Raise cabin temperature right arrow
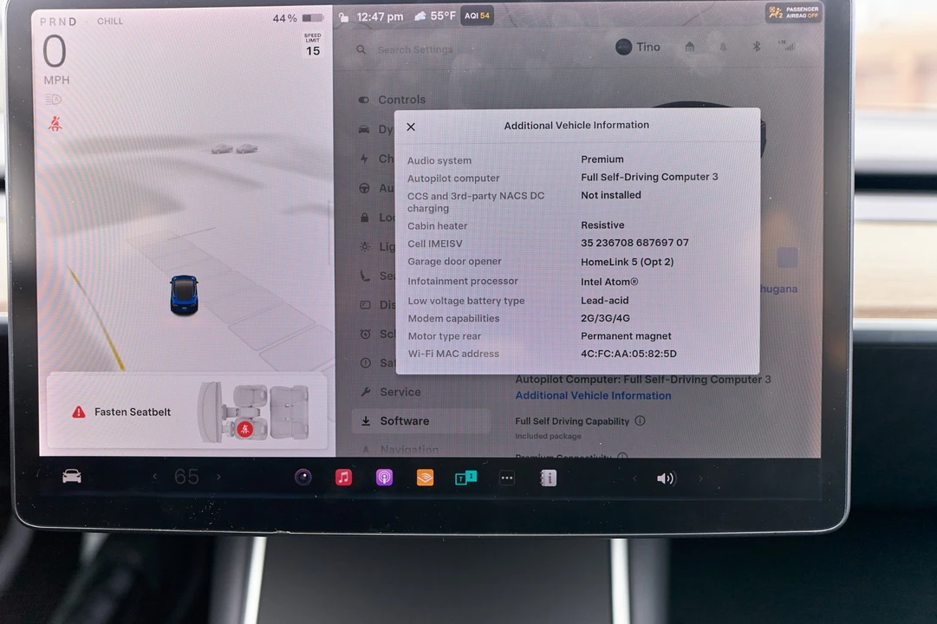 218,477
